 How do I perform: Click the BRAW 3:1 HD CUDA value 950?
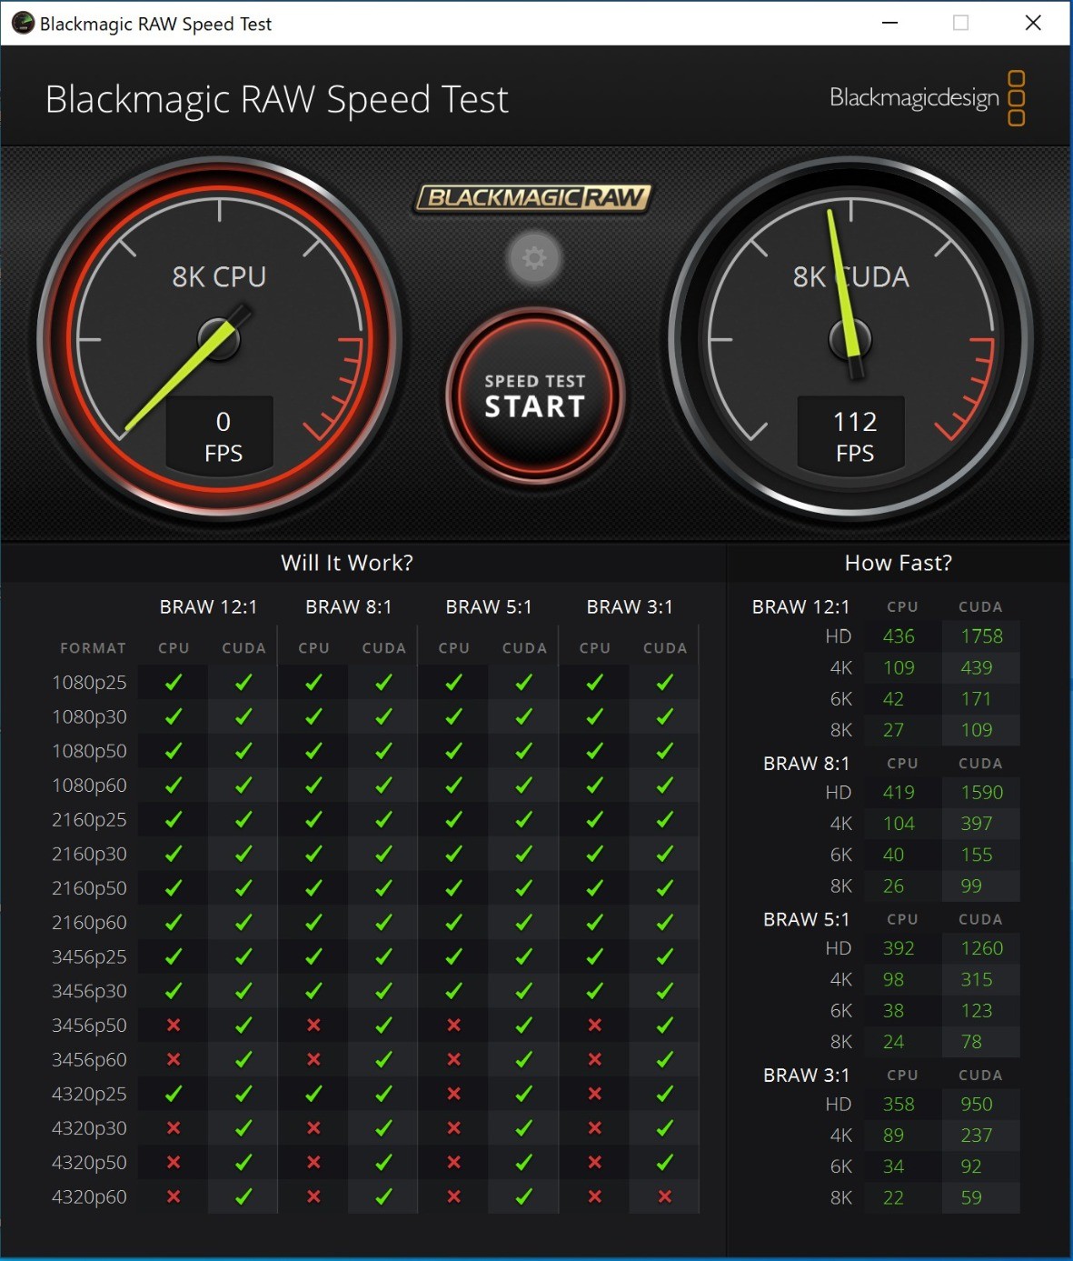[x=977, y=1104]
